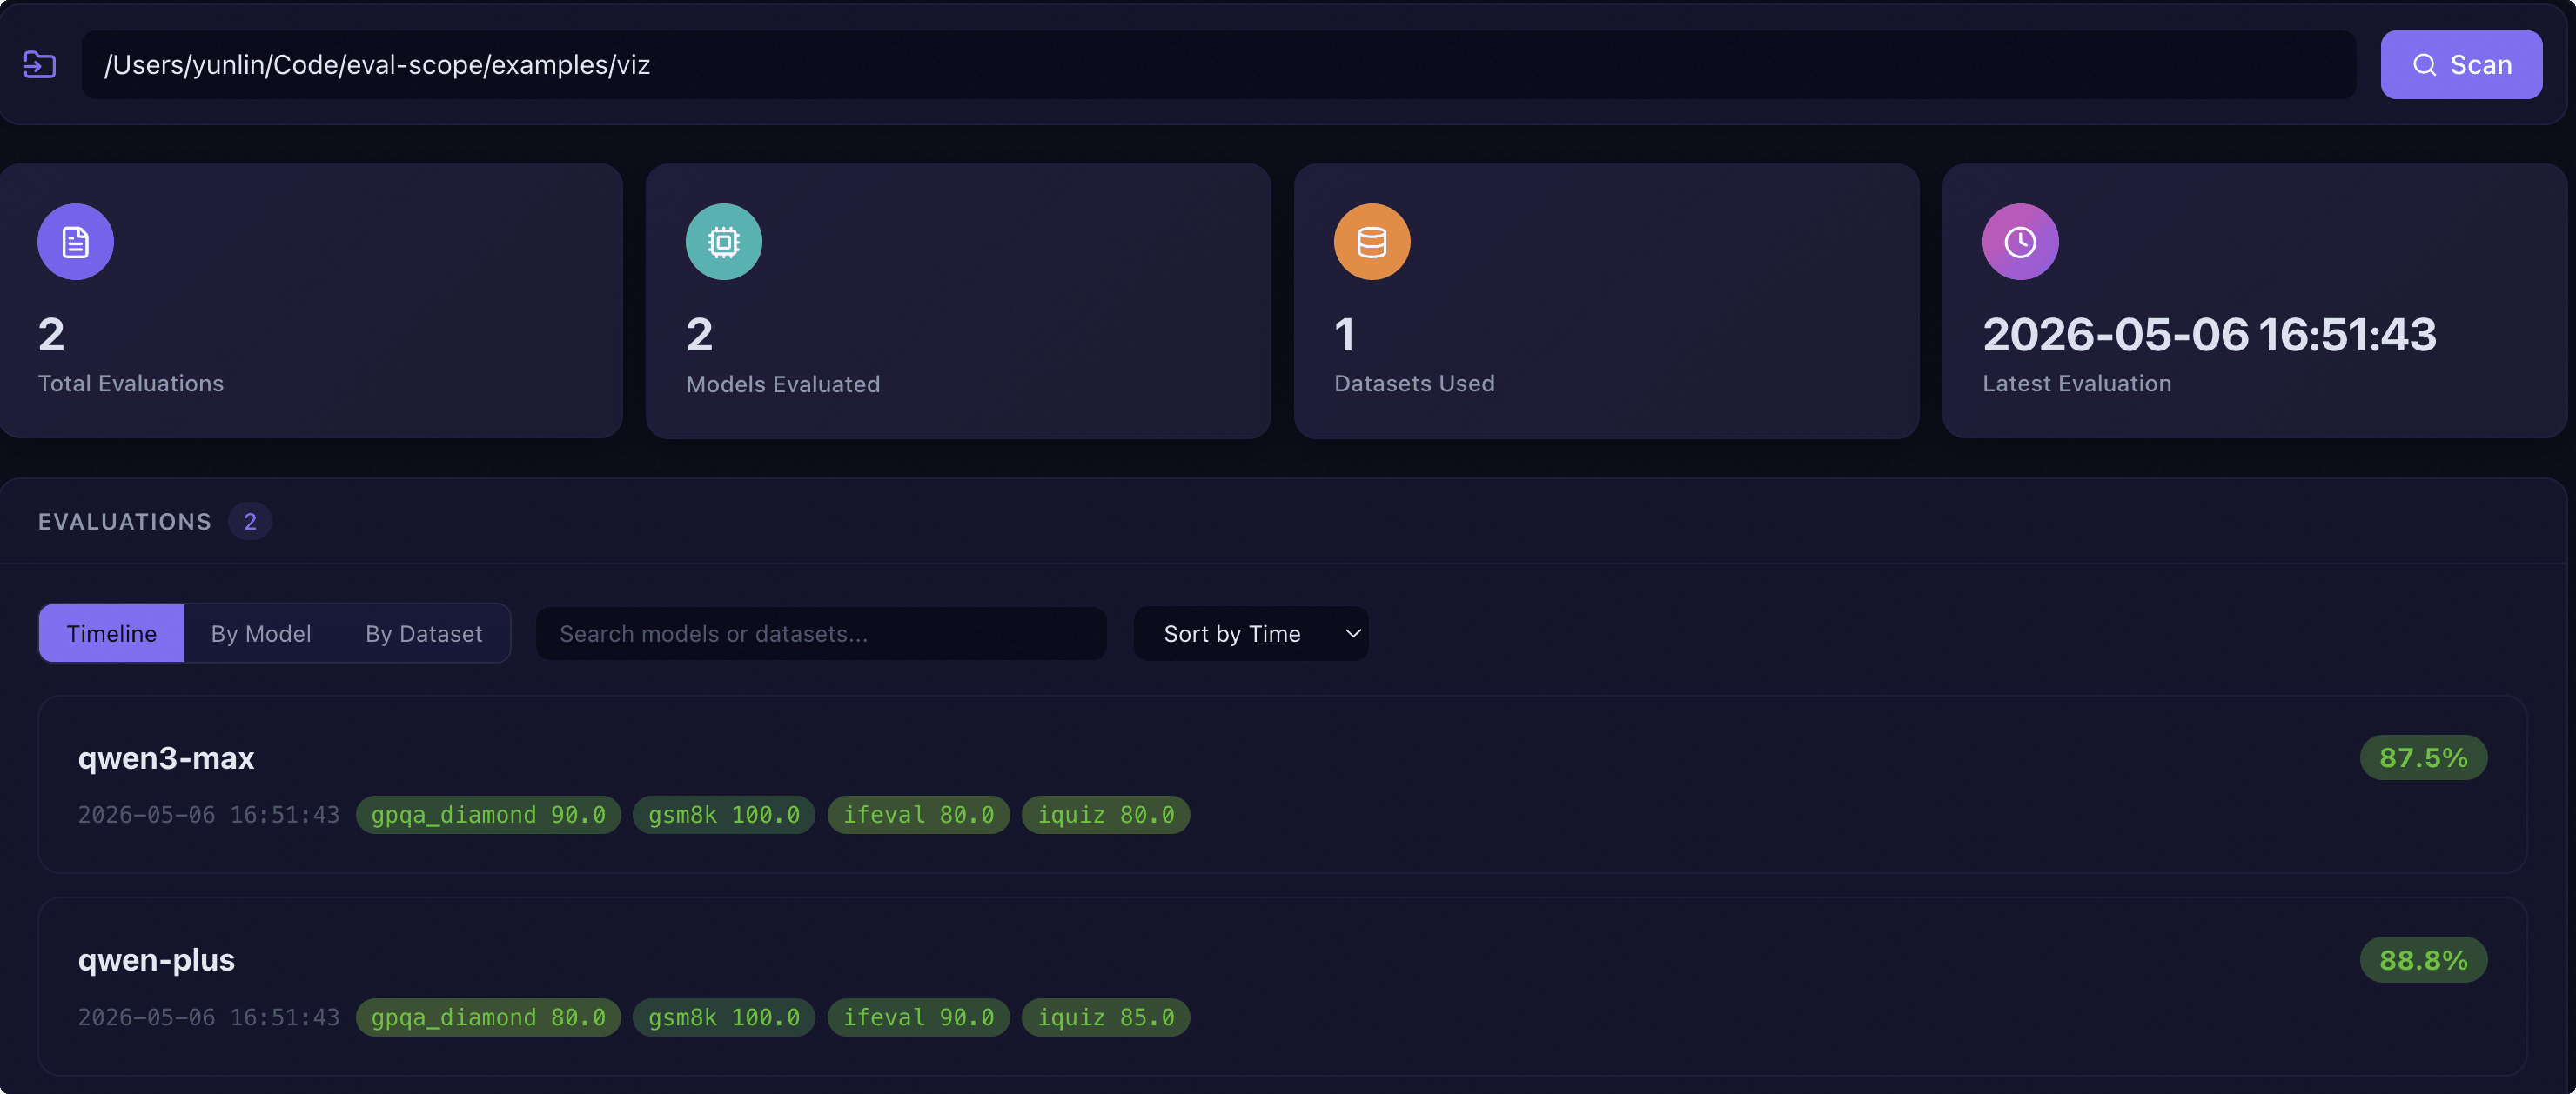Switch to the By Model tab

(261, 633)
